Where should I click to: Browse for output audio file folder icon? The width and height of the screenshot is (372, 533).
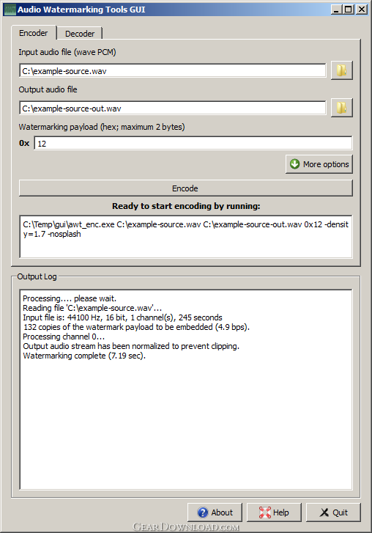coord(342,108)
